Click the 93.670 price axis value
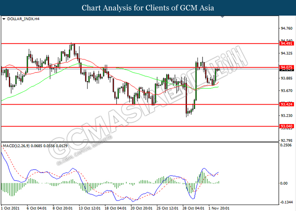The image size is (296, 211). [x=287, y=91]
